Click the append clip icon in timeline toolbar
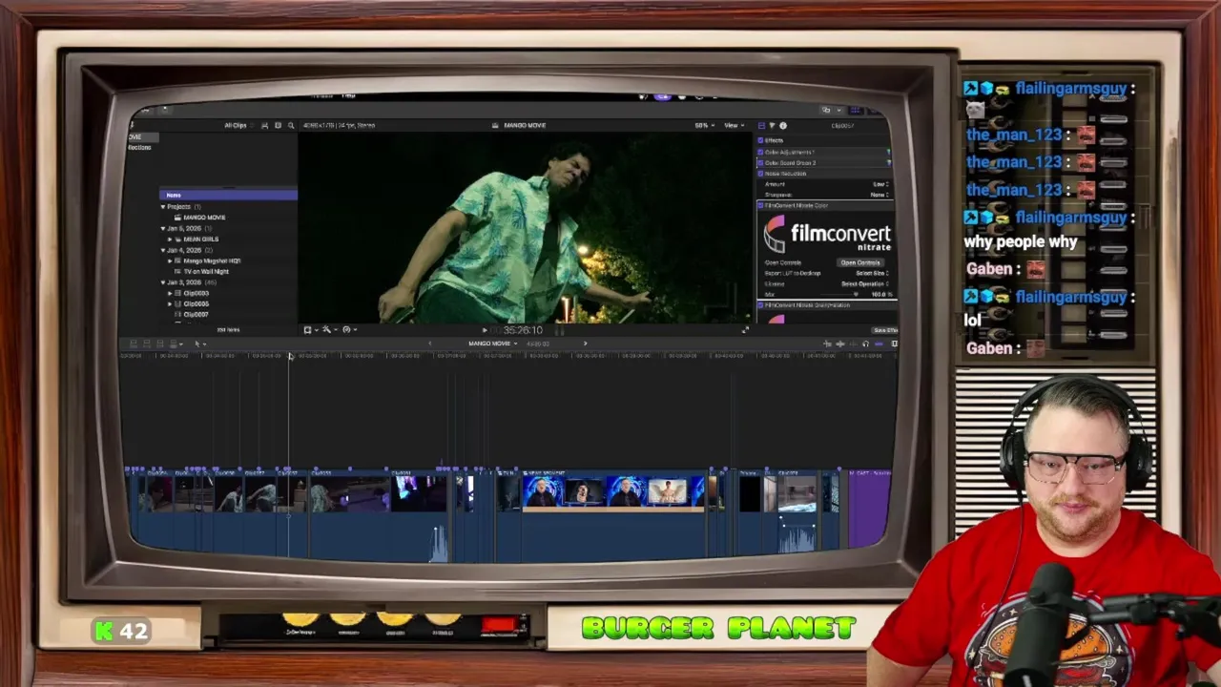The width and height of the screenshot is (1221, 687). click(x=160, y=343)
